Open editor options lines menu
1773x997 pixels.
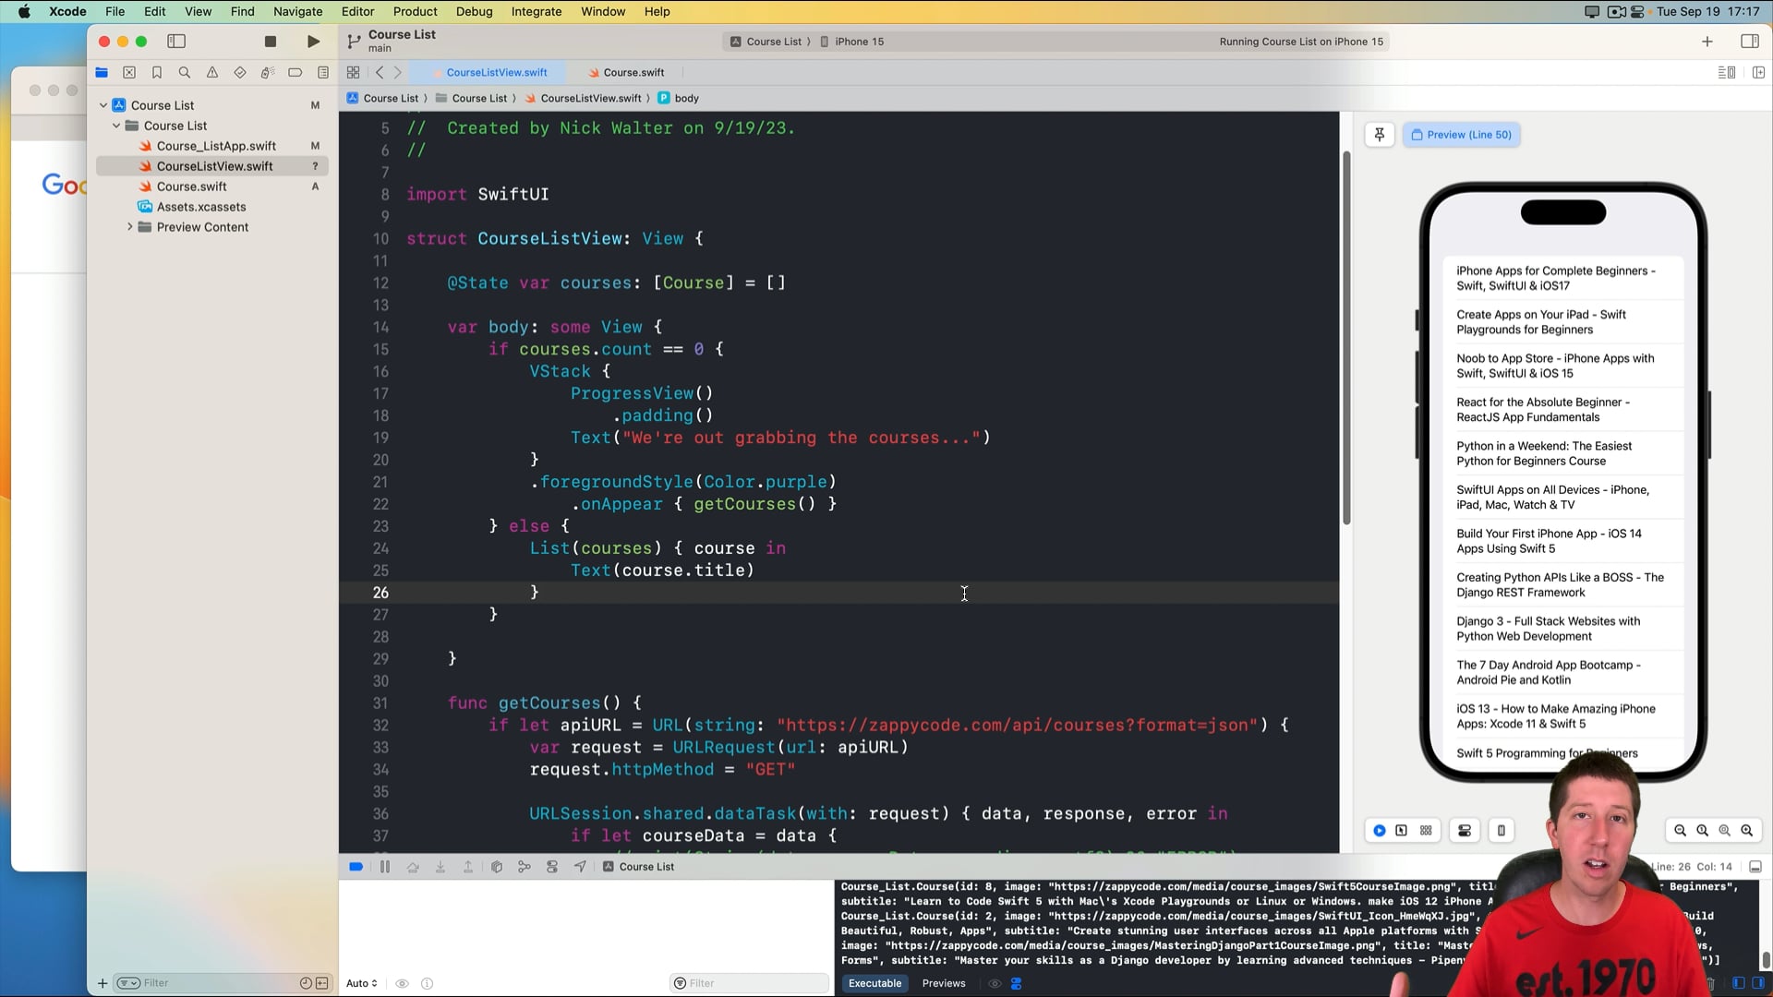point(1726,72)
